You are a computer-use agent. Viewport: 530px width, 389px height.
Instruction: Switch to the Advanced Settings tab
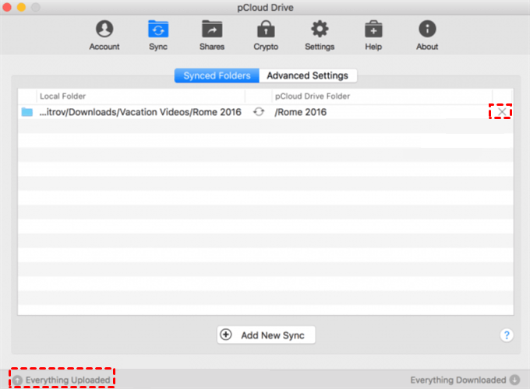click(x=308, y=75)
